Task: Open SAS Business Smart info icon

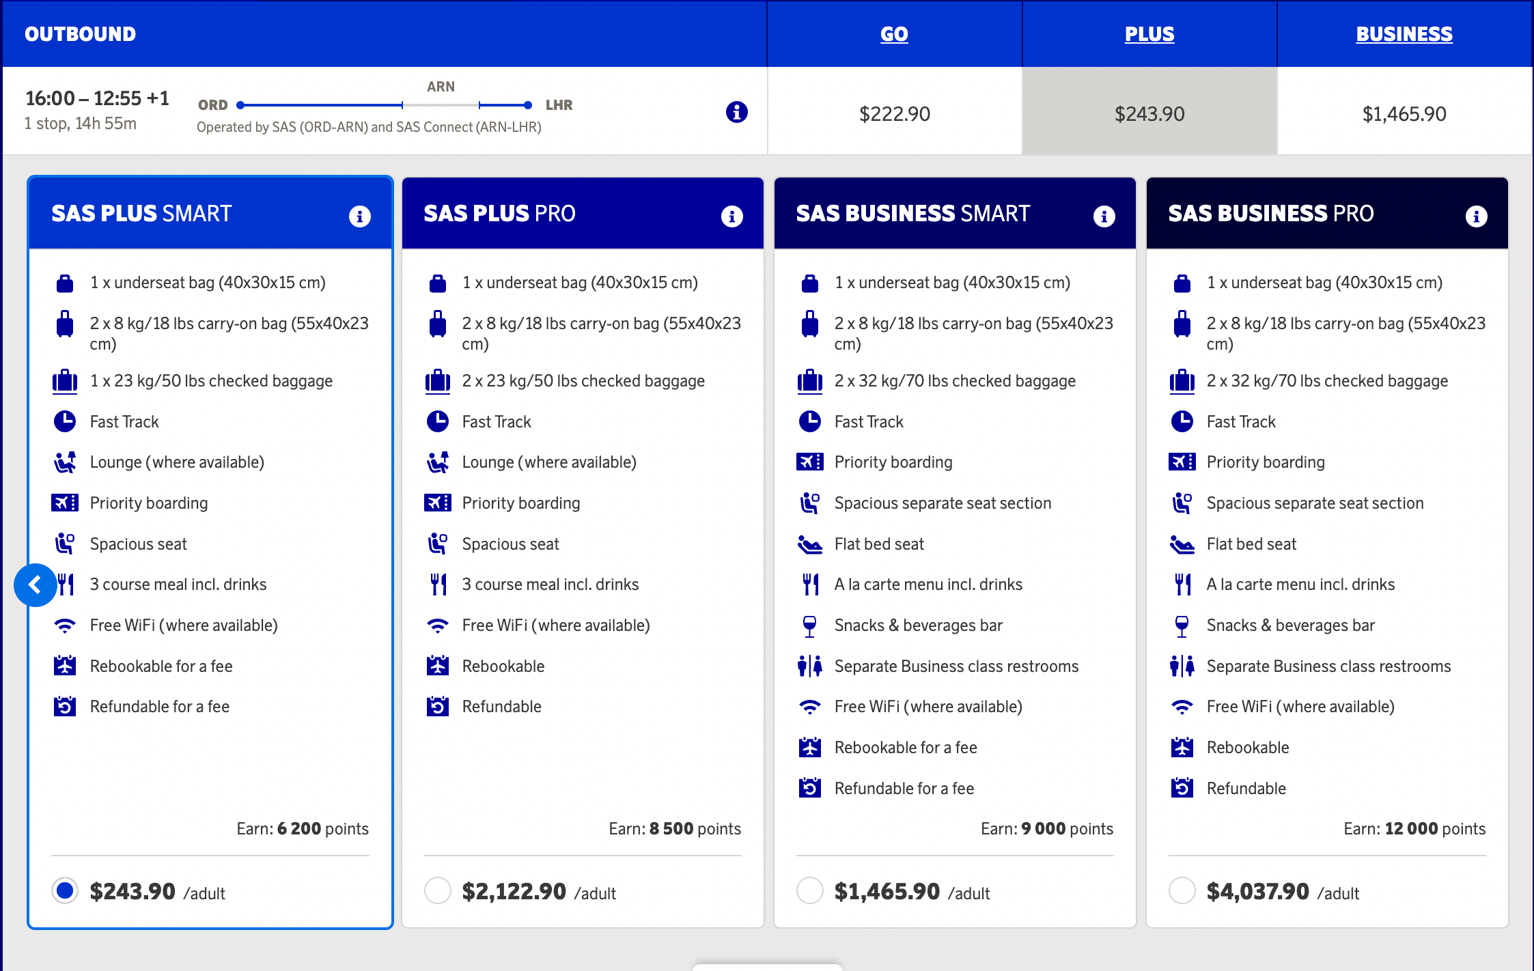Action: pyautogui.click(x=1104, y=216)
